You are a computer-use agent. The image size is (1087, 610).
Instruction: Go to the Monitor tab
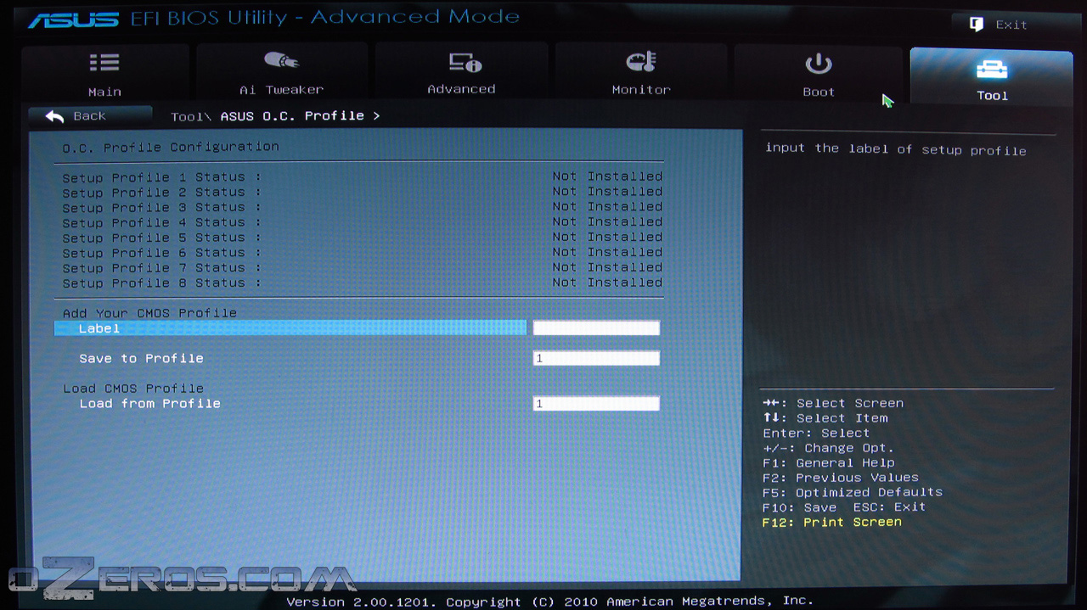point(641,74)
